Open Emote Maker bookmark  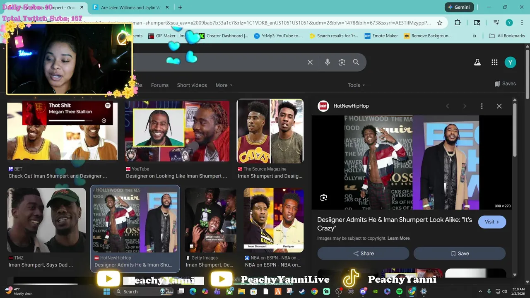(x=381, y=36)
